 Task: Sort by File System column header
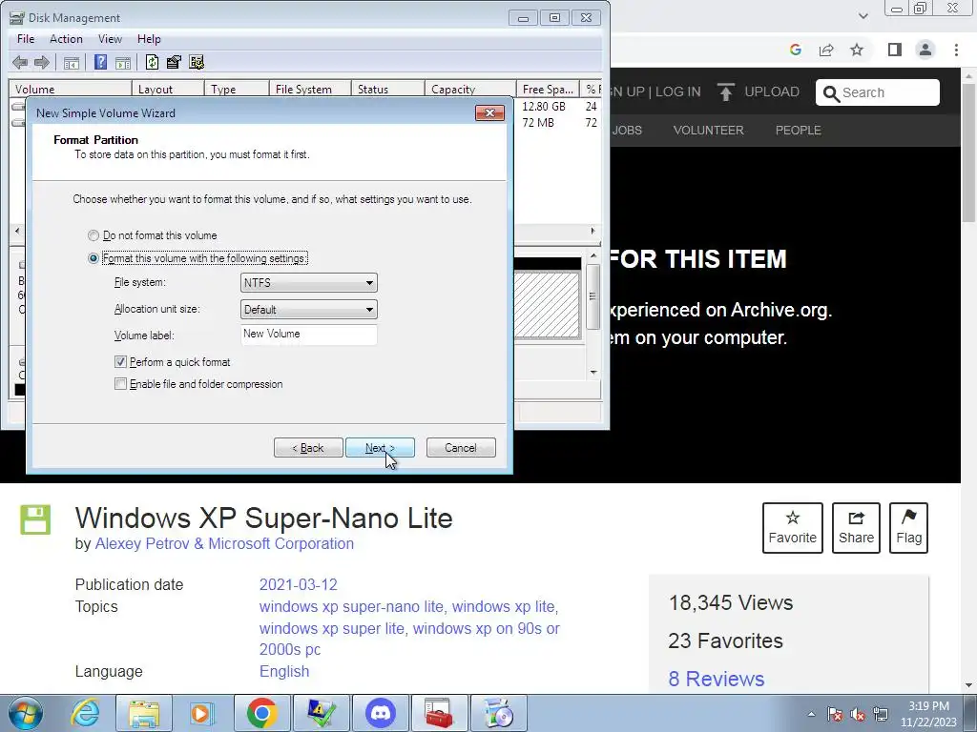coord(310,89)
